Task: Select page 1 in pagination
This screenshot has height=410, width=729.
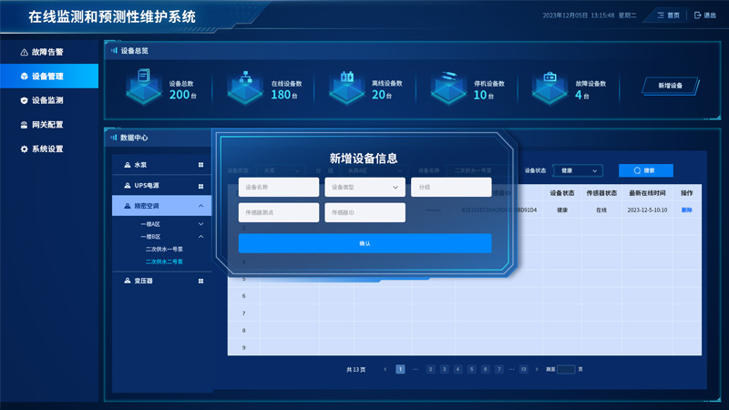Action: click(x=400, y=370)
